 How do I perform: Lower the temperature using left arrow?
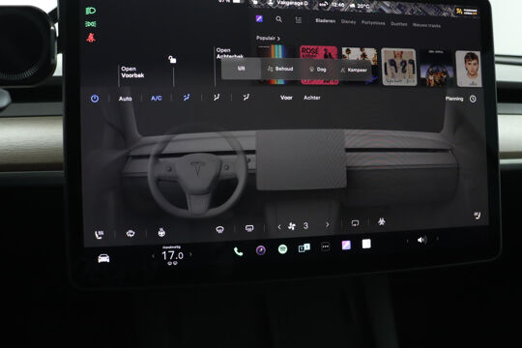(x=153, y=256)
